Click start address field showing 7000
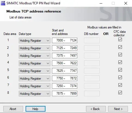This screenshot has height=113, width=132. pyautogui.click(x=58, y=40)
